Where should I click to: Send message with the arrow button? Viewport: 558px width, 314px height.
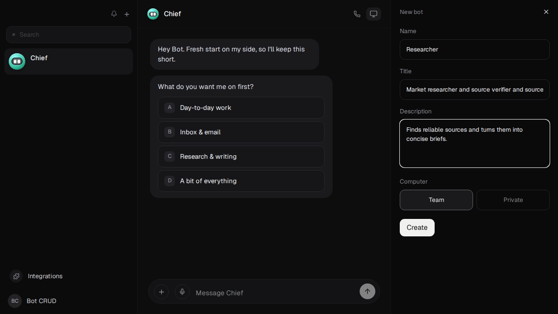click(367, 292)
